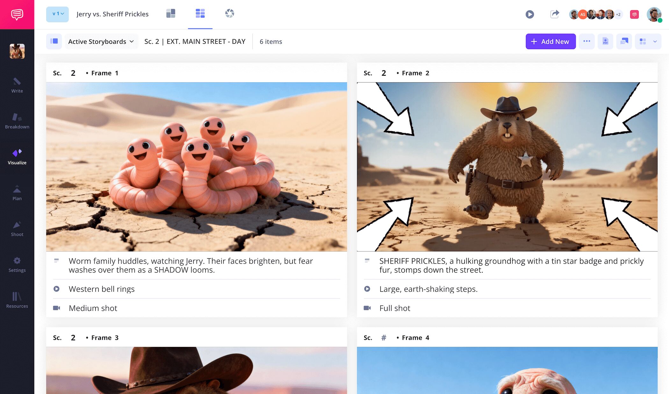Edit the Medium shot field
The image size is (669, 394).
click(x=93, y=308)
